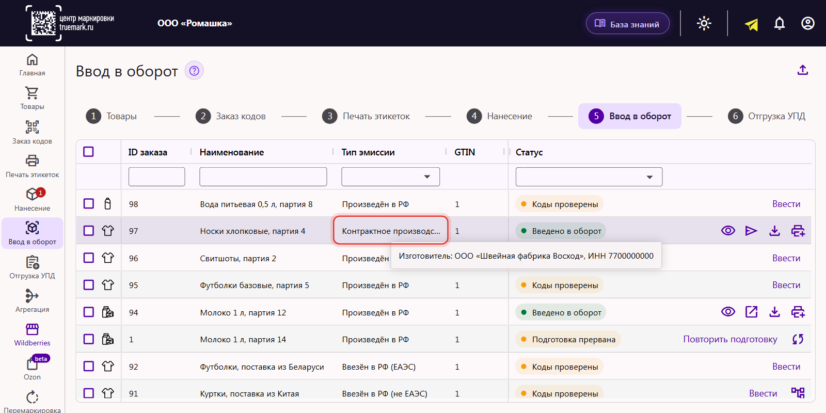Switch to step 2 Заказ кодов
Image resolution: width=826 pixels, height=413 pixels.
231,116
